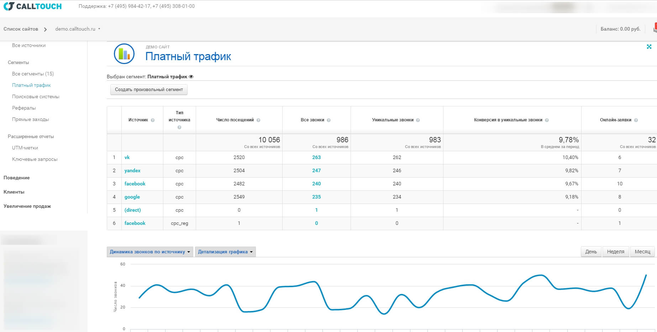Click the help icon beside Онлайн-заявки column
Screen dimensions: 657x332
pyautogui.click(x=636, y=120)
